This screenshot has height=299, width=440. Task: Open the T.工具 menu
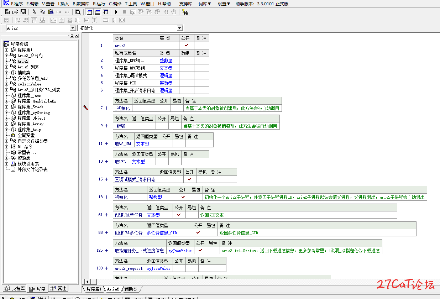click(x=131, y=4)
